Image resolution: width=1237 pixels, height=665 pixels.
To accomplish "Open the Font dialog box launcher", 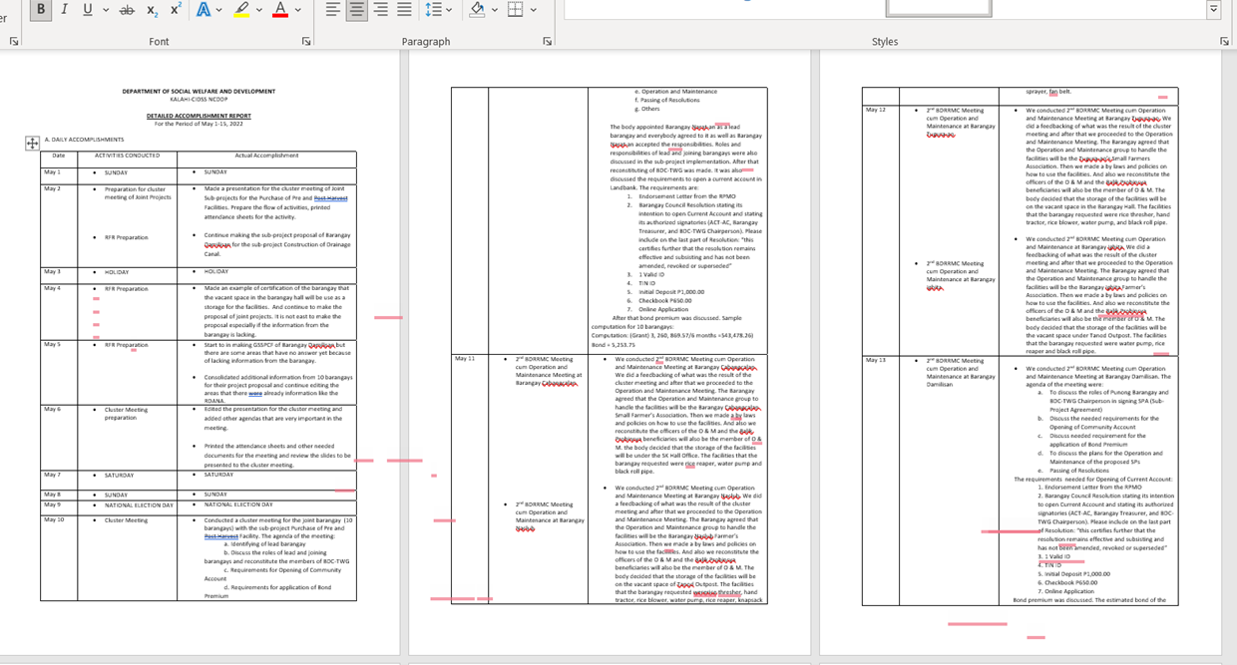I will click(x=306, y=42).
